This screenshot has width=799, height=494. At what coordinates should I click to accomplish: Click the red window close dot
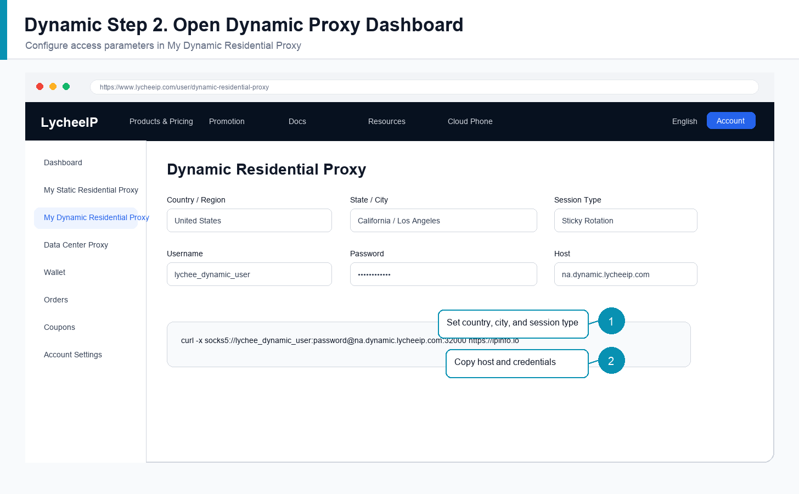coord(40,87)
